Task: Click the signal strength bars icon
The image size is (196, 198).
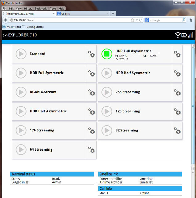Action: click(x=190, y=35)
